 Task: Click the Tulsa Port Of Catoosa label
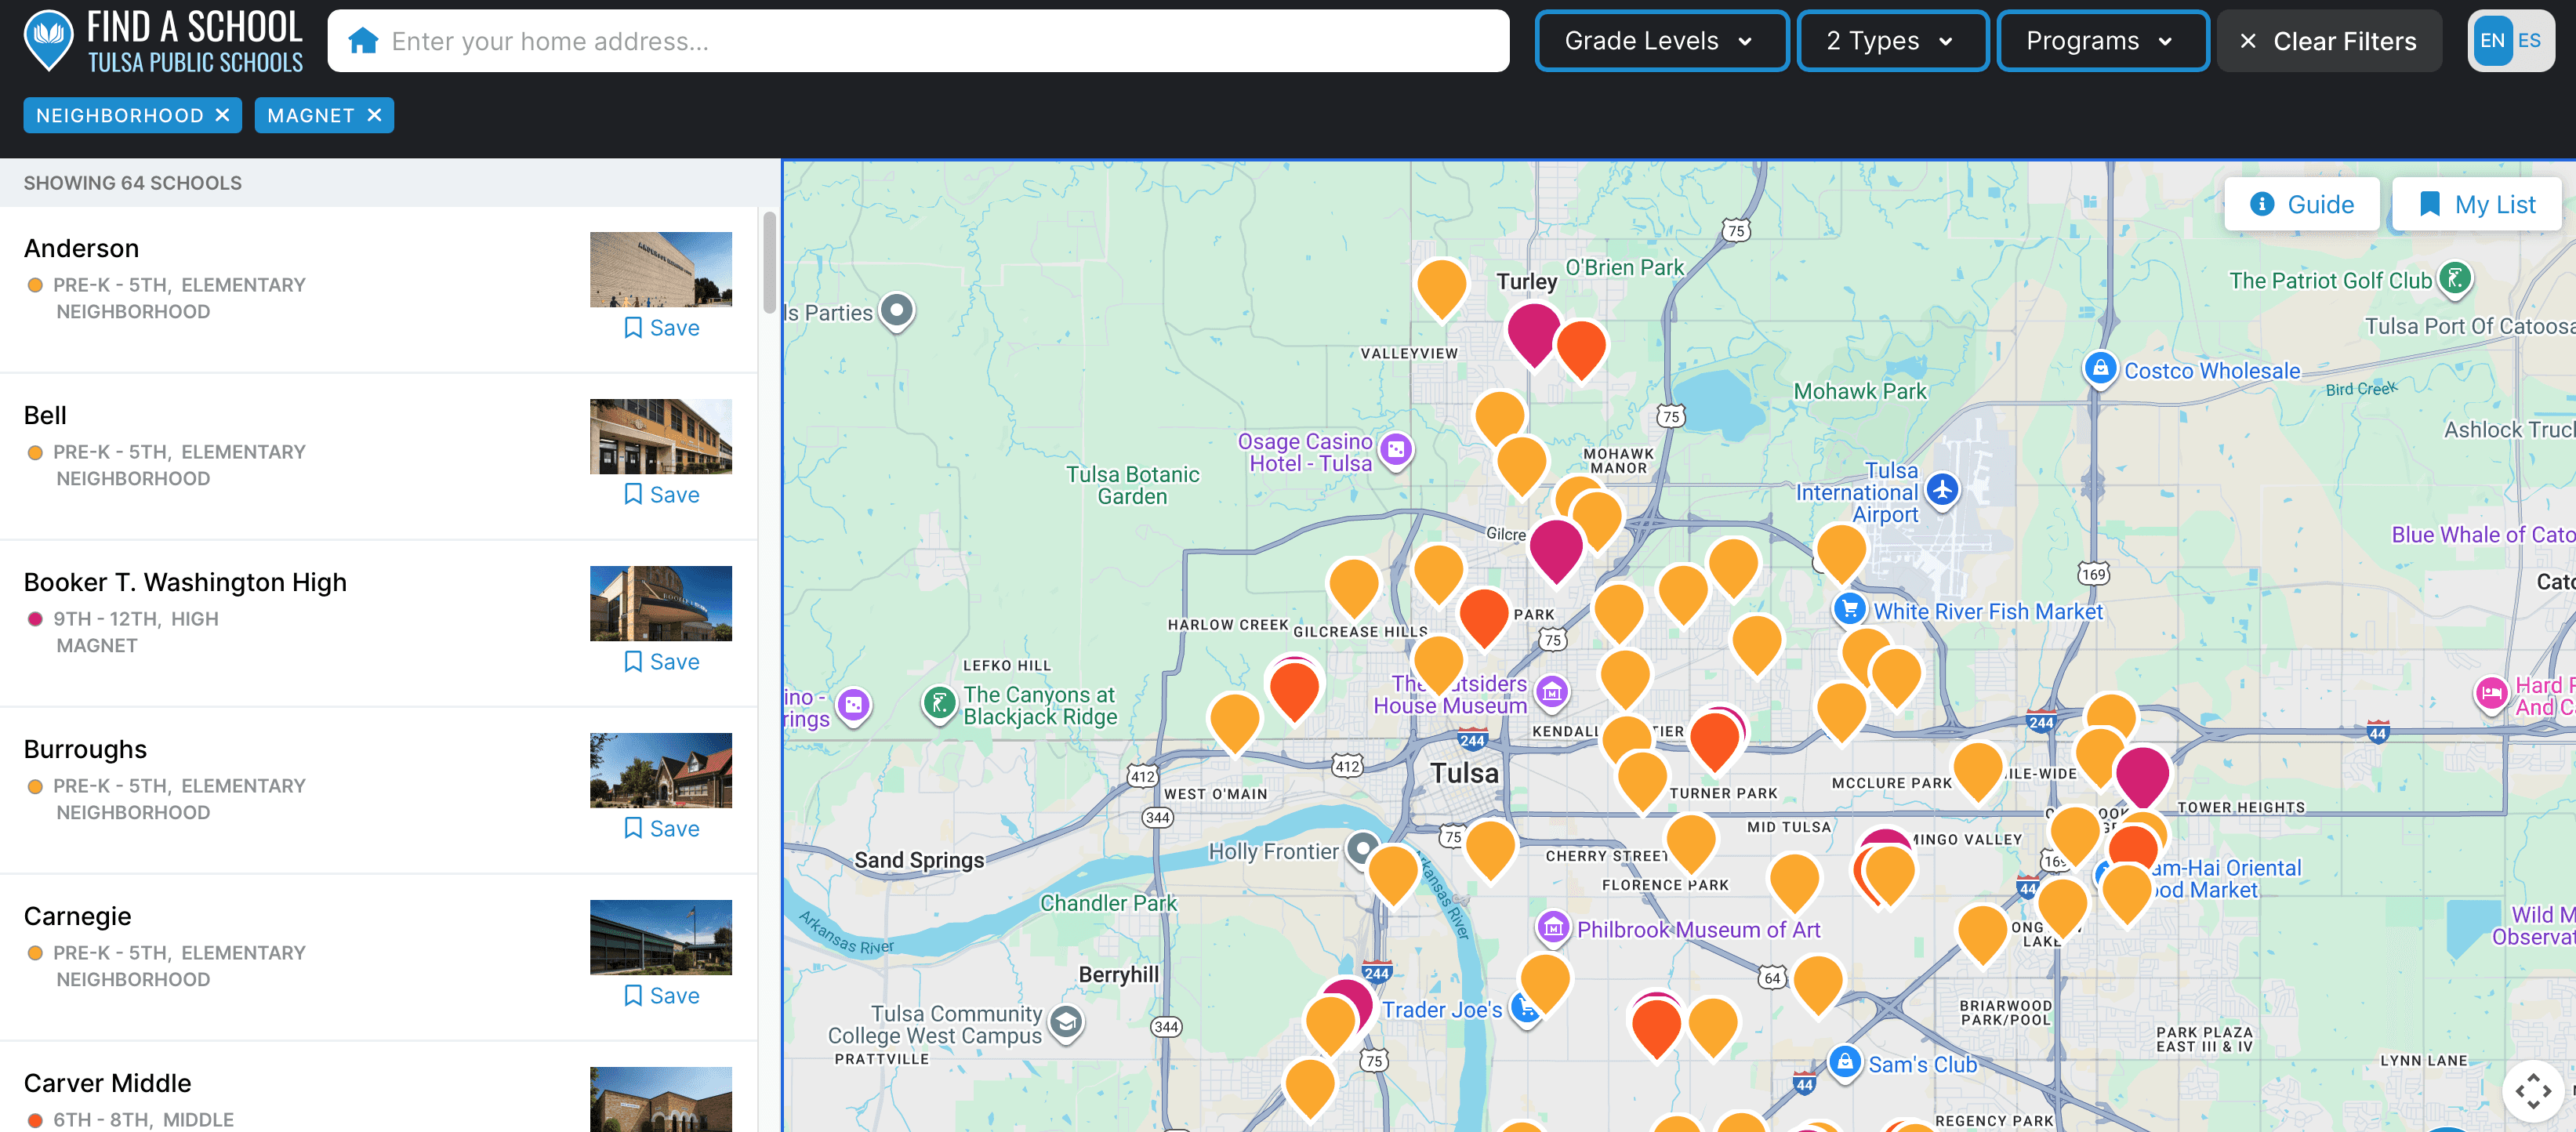click(x=2469, y=327)
